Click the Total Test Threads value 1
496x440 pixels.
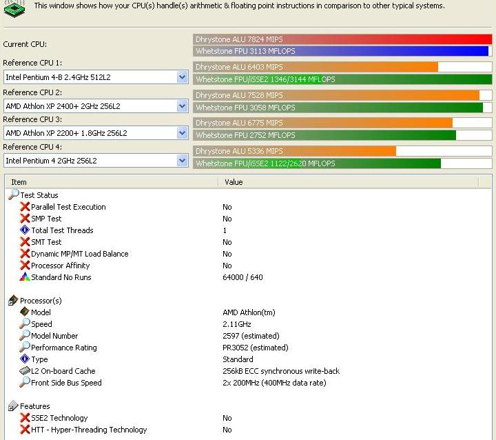tap(225, 230)
